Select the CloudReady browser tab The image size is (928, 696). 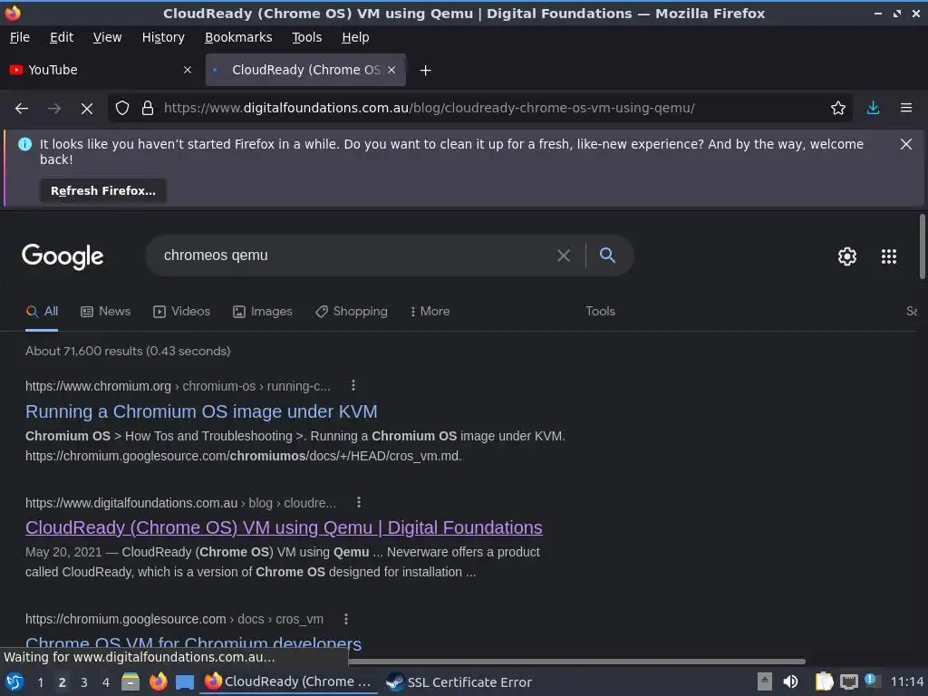[305, 70]
